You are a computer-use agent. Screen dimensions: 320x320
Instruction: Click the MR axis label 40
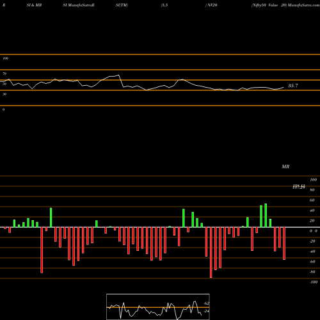[312, 211]
